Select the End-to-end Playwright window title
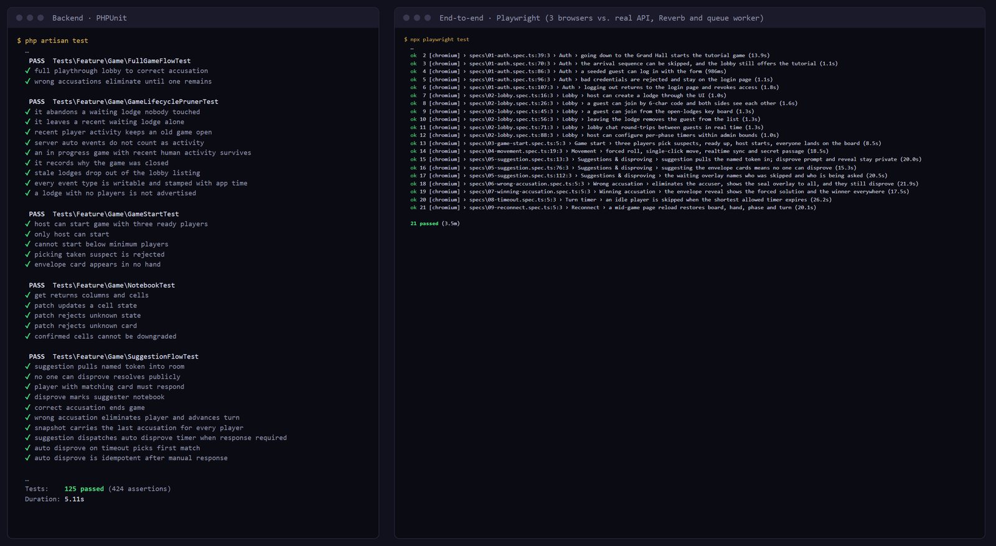The width and height of the screenshot is (996, 546). (601, 18)
